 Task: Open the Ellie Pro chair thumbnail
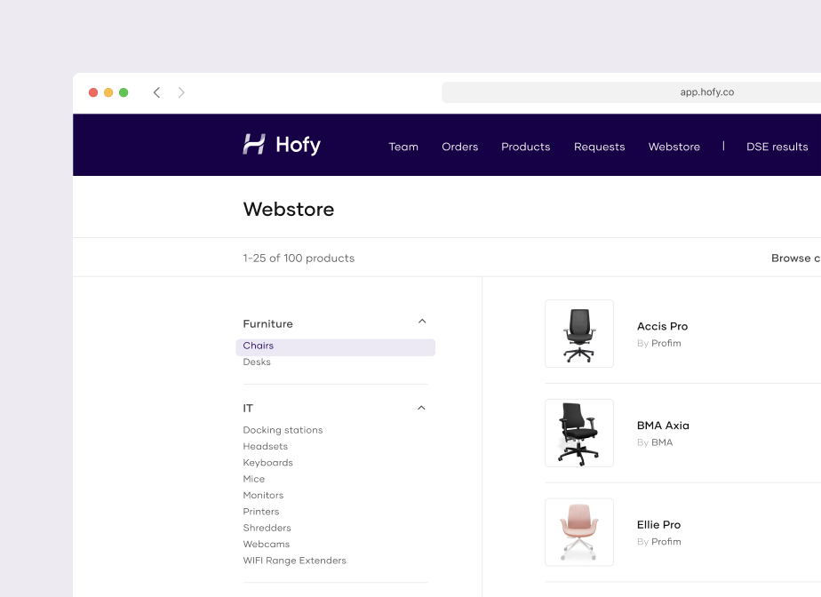(x=579, y=532)
